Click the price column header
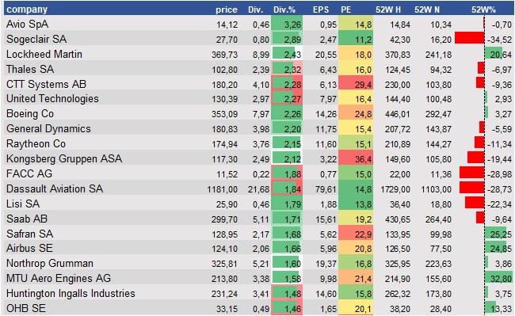 point(227,10)
